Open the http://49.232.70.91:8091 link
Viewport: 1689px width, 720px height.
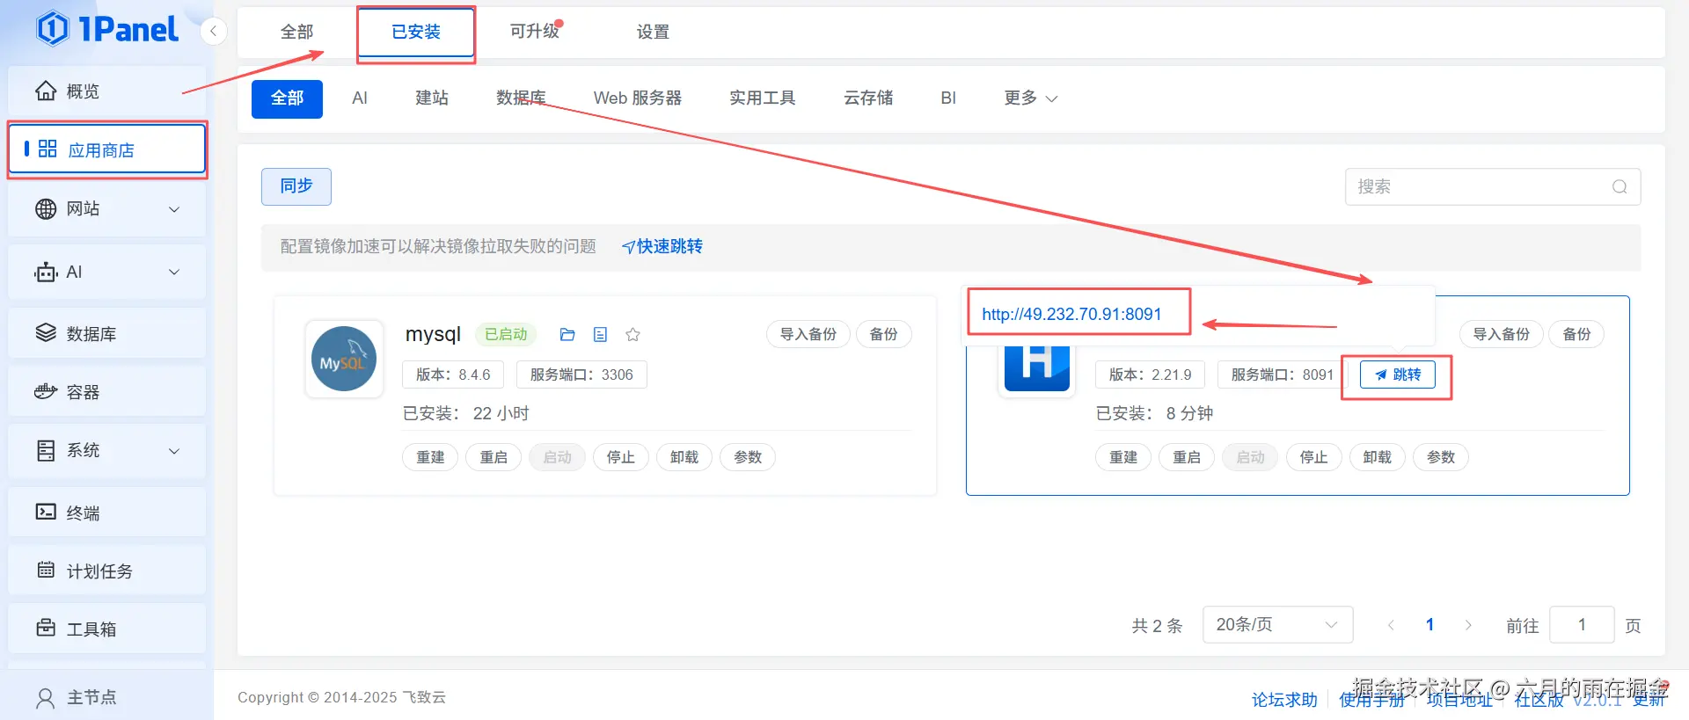pyautogui.click(x=1071, y=314)
